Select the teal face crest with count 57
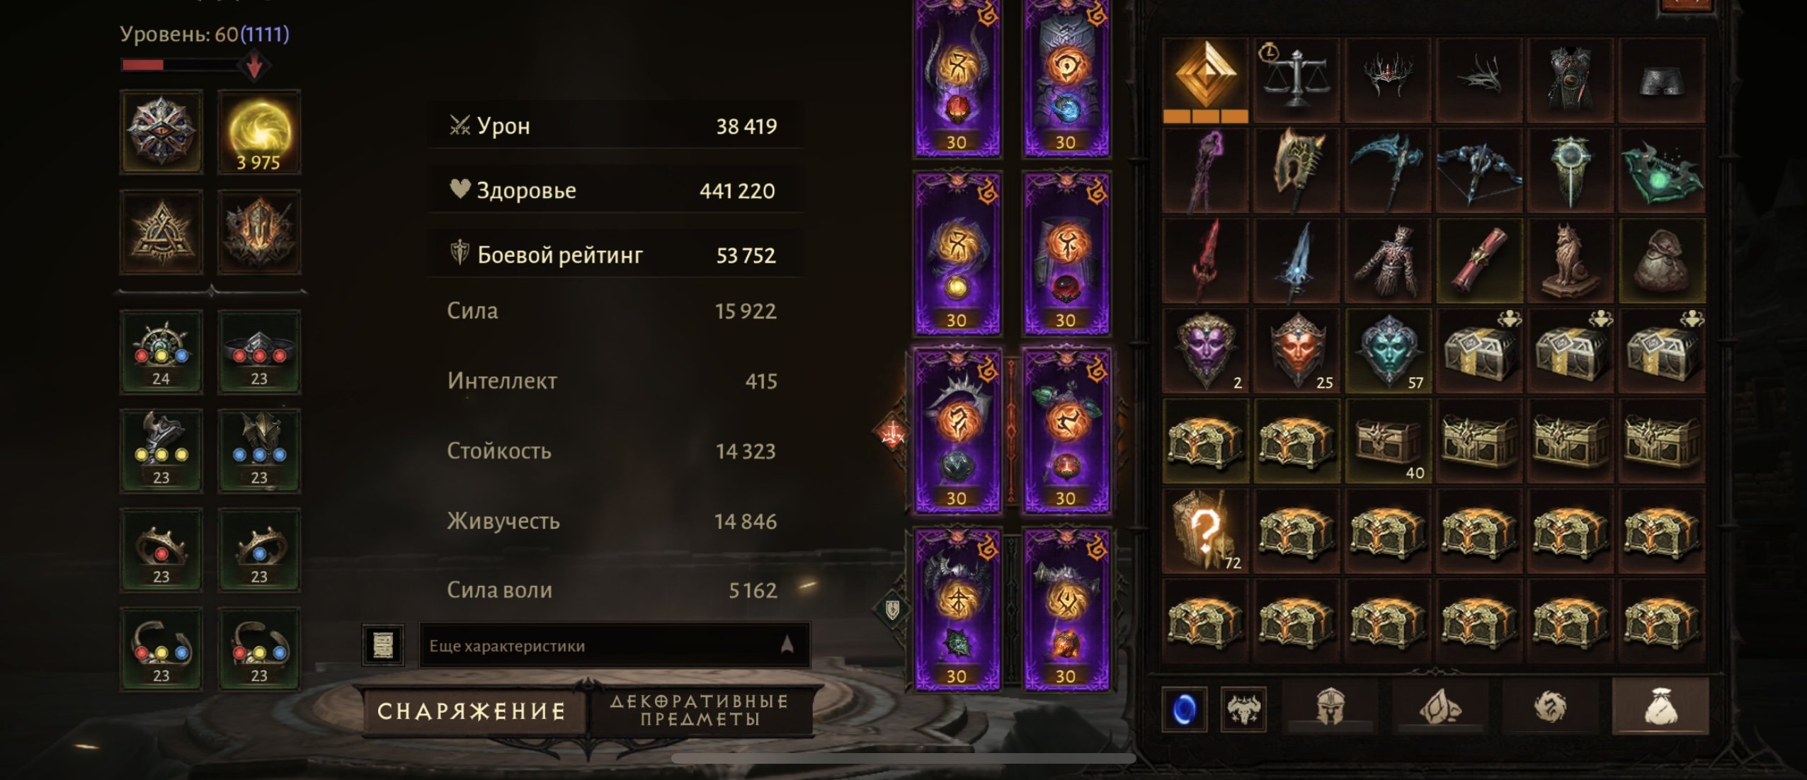 click(x=1388, y=351)
